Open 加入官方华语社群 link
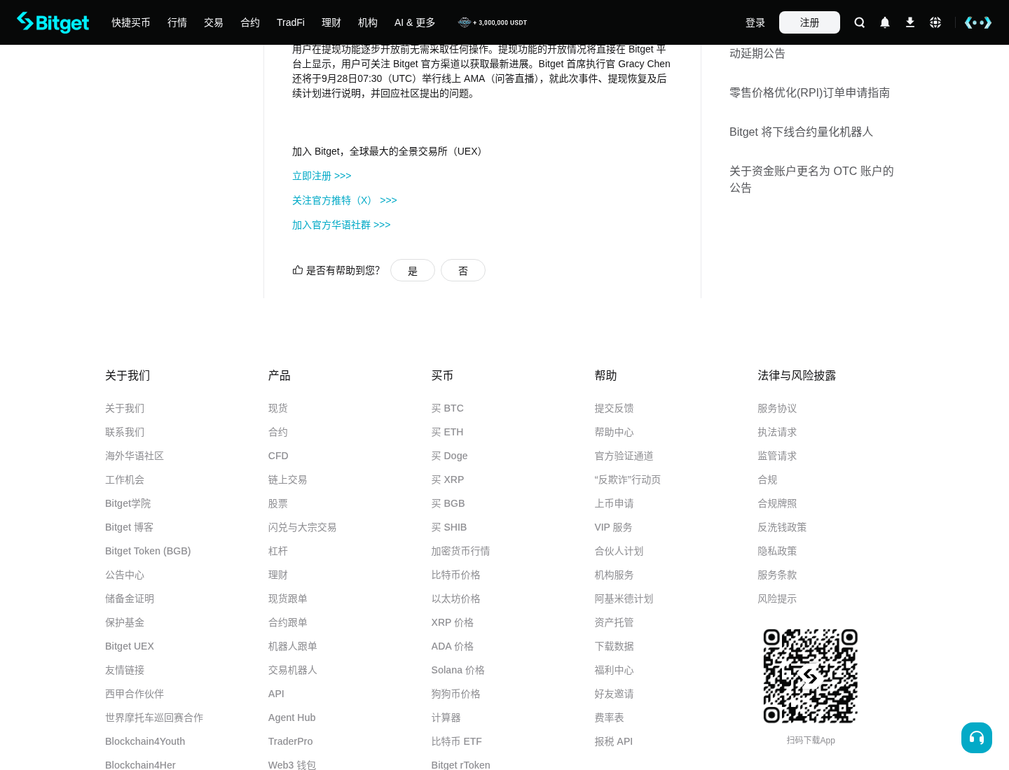This screenshot has width=1009, height=770. [x=341, y=225]
